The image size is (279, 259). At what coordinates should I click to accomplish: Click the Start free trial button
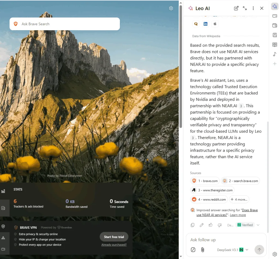pyautogui.click(x=114, y=237)
